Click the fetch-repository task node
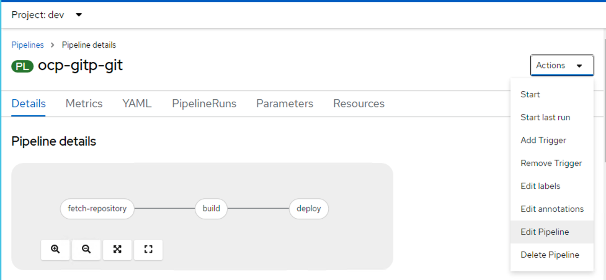The height and width of the screenshot is (280, 606). [x=97, y=209]
